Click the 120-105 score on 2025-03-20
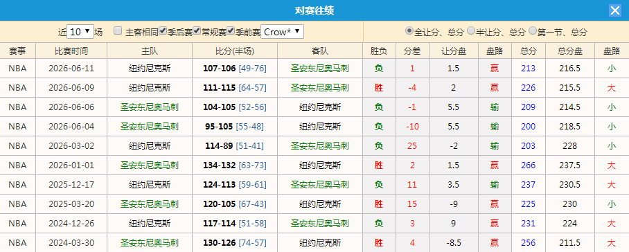This screenshot has height=252, width=629. (x=220, y=204)
